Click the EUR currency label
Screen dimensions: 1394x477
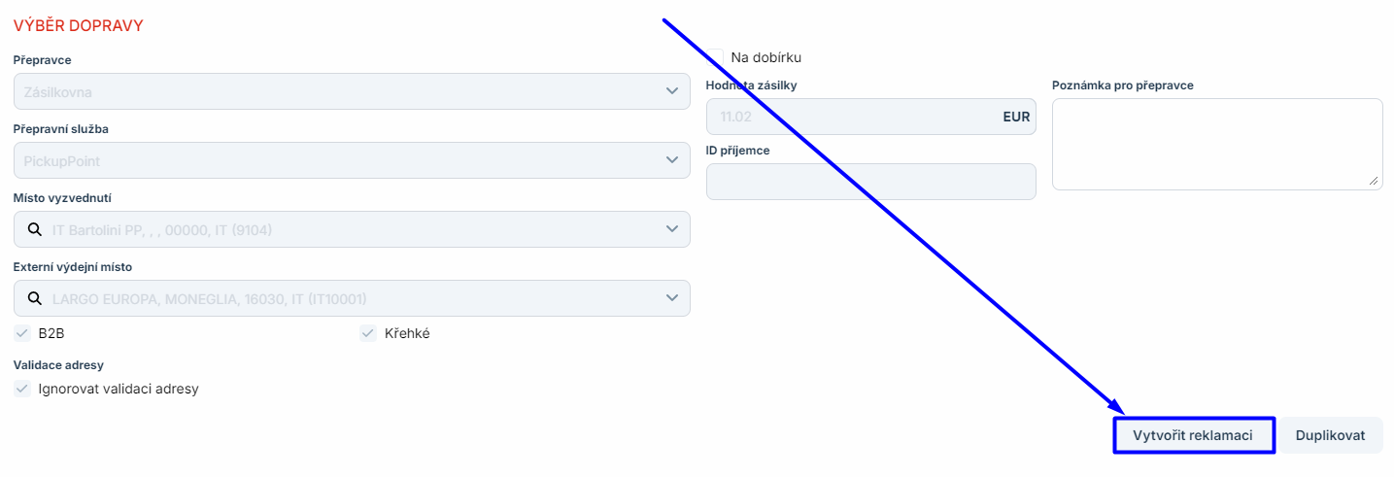[1015, 117]
